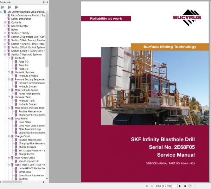The width and height of the screenshot is (211, 189).
Task: Go to first page navigation icon
Action: coord(147,186)
